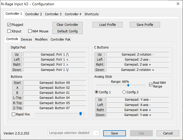Enable Rapid Fire option
Image resolution: width=183 pixels, height=140 pixels.
click(14, 114)
